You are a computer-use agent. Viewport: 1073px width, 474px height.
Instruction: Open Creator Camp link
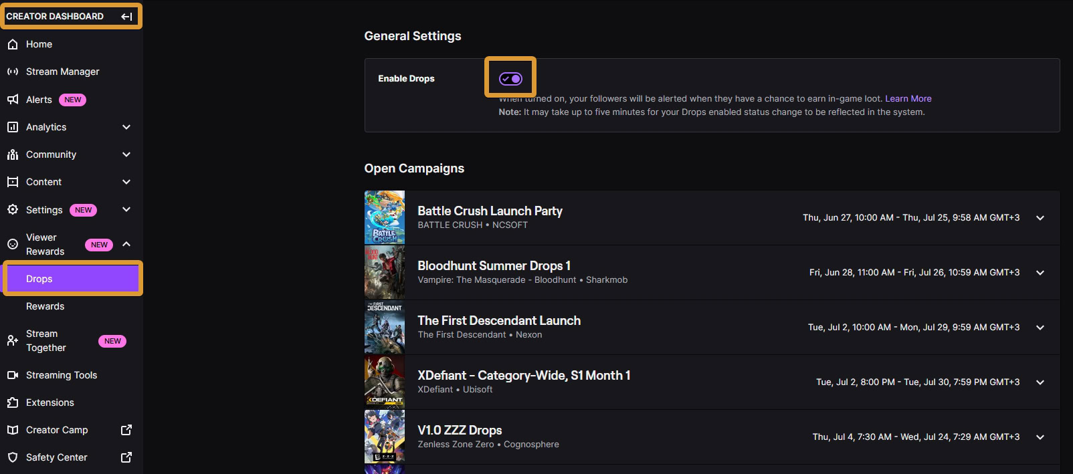coord(72,430)
